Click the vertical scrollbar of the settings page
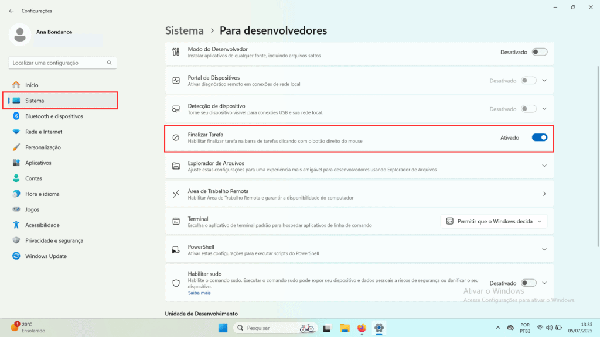This screenshot has width=600, height=337. coord(598,157)
